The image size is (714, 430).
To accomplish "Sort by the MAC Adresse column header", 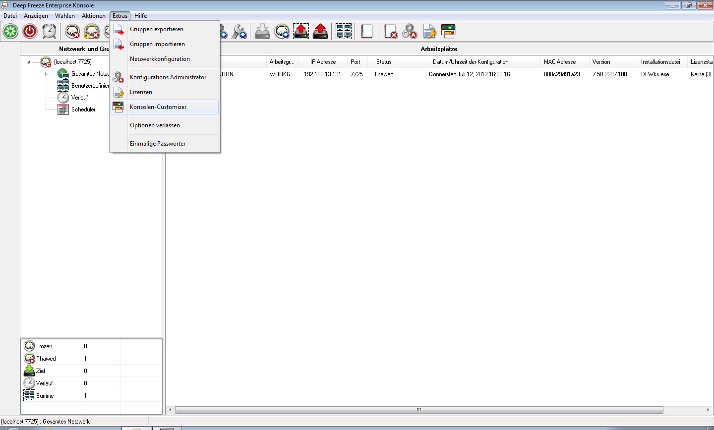I will click(x=565, y=62).
